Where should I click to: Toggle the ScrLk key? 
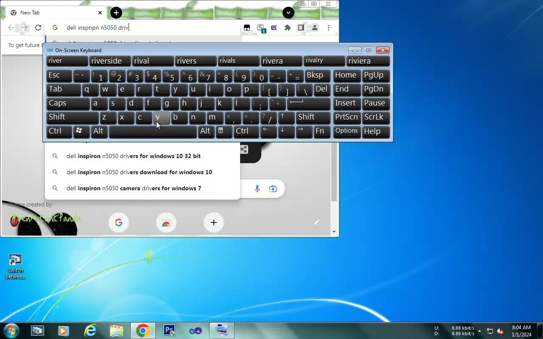tap(376, 118)
